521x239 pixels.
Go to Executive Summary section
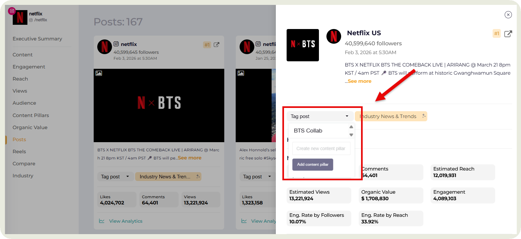click(37, 39)
